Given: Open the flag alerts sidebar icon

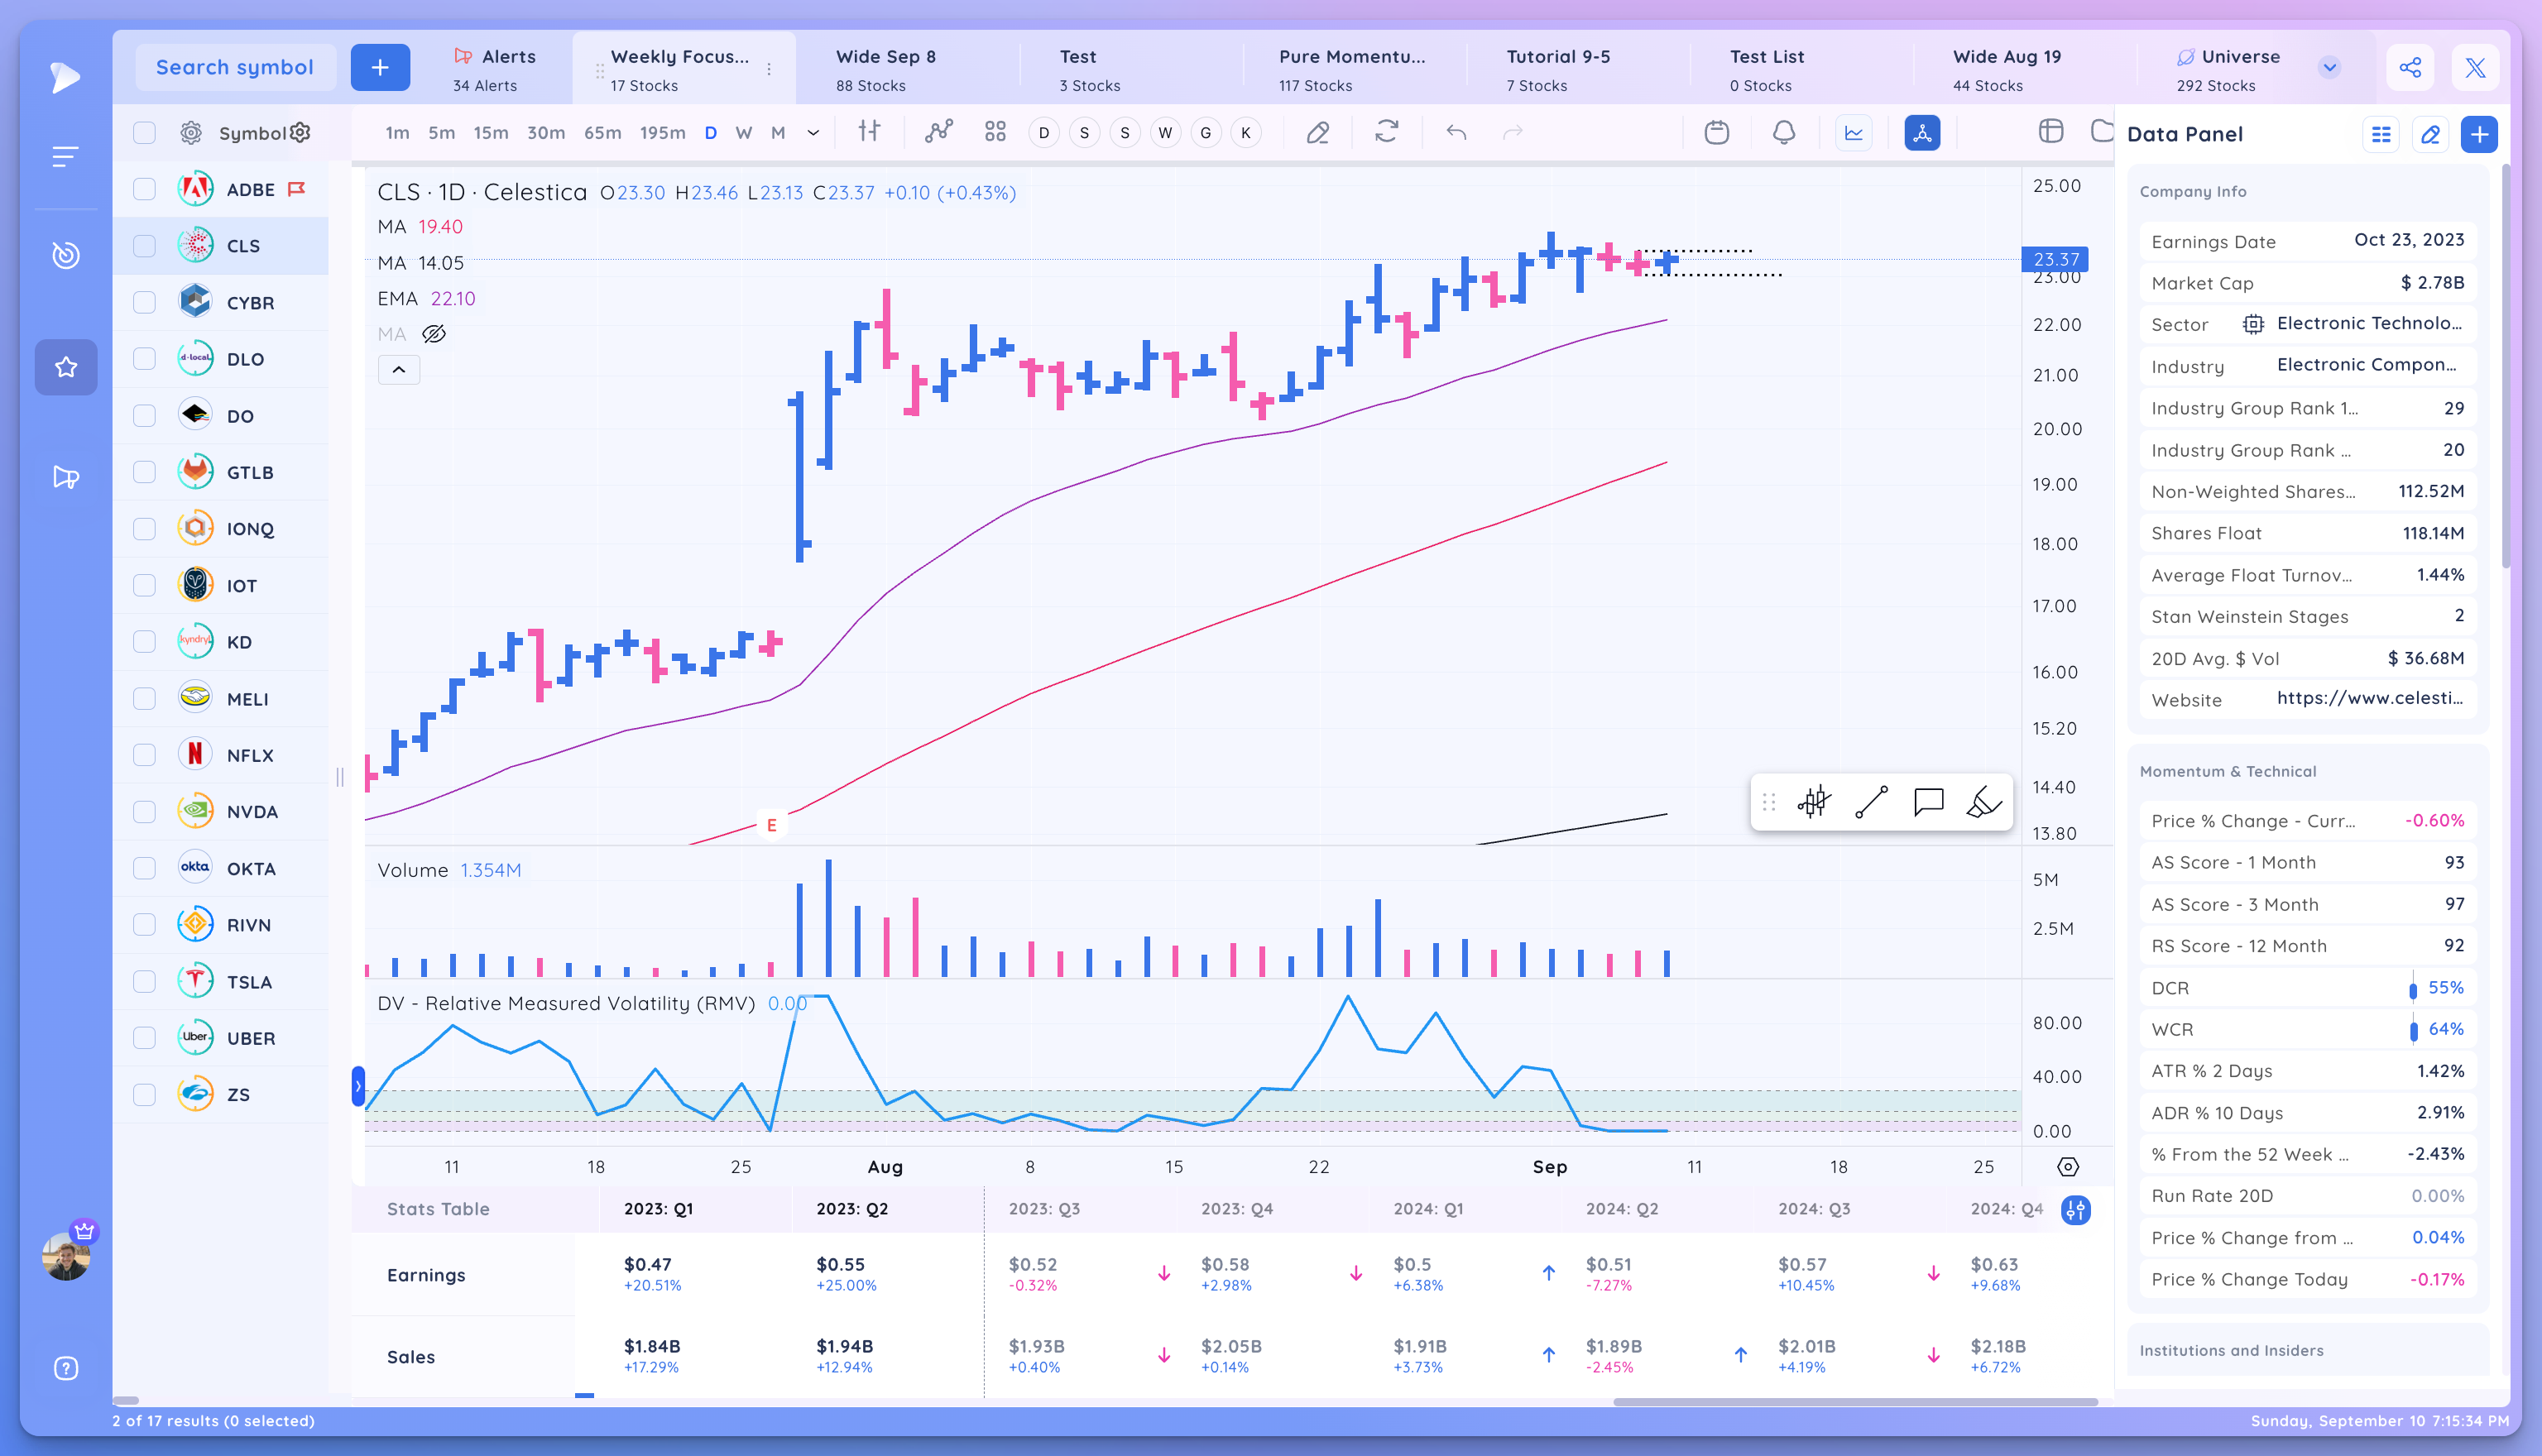Looking at the screenshot, I should pos(66,477).
